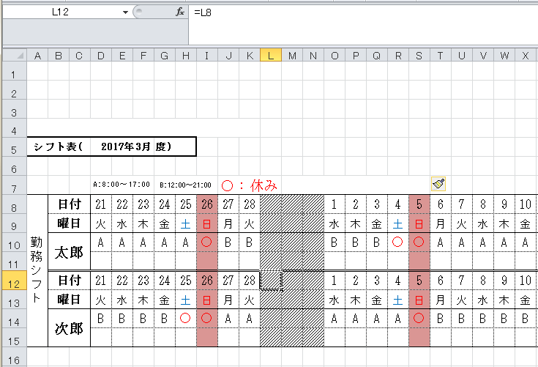The image size is (538, 367).
Task: Click date 26 in row 8
Action: 207,204
